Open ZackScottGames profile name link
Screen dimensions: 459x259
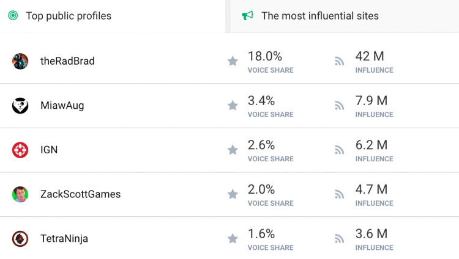point(81,194)
